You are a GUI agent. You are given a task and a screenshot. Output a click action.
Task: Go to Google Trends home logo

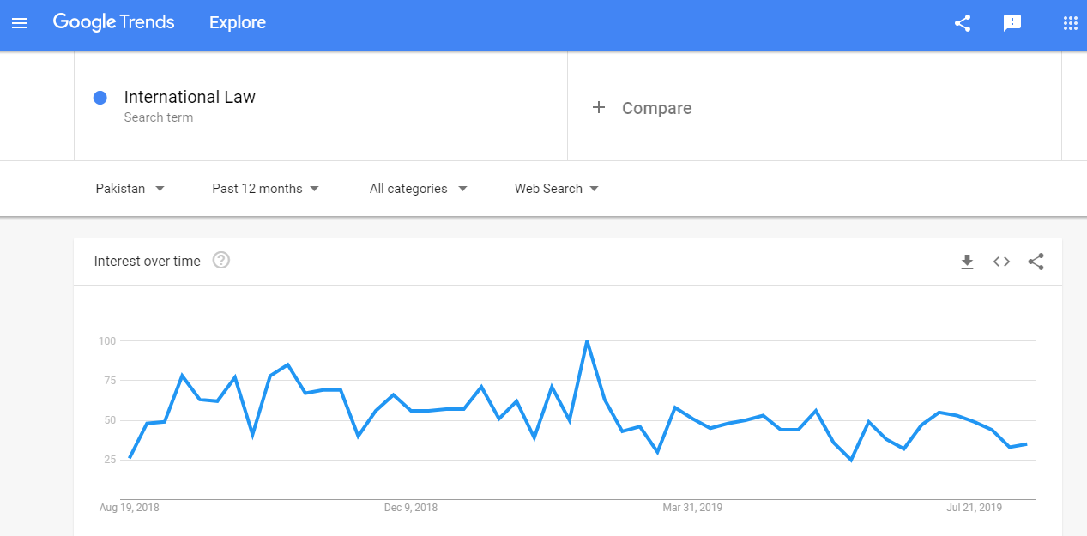[113, 23]
